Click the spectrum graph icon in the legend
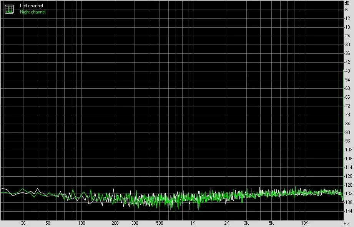The width and height of the screenshot is (354, 227). coord(9,9)
